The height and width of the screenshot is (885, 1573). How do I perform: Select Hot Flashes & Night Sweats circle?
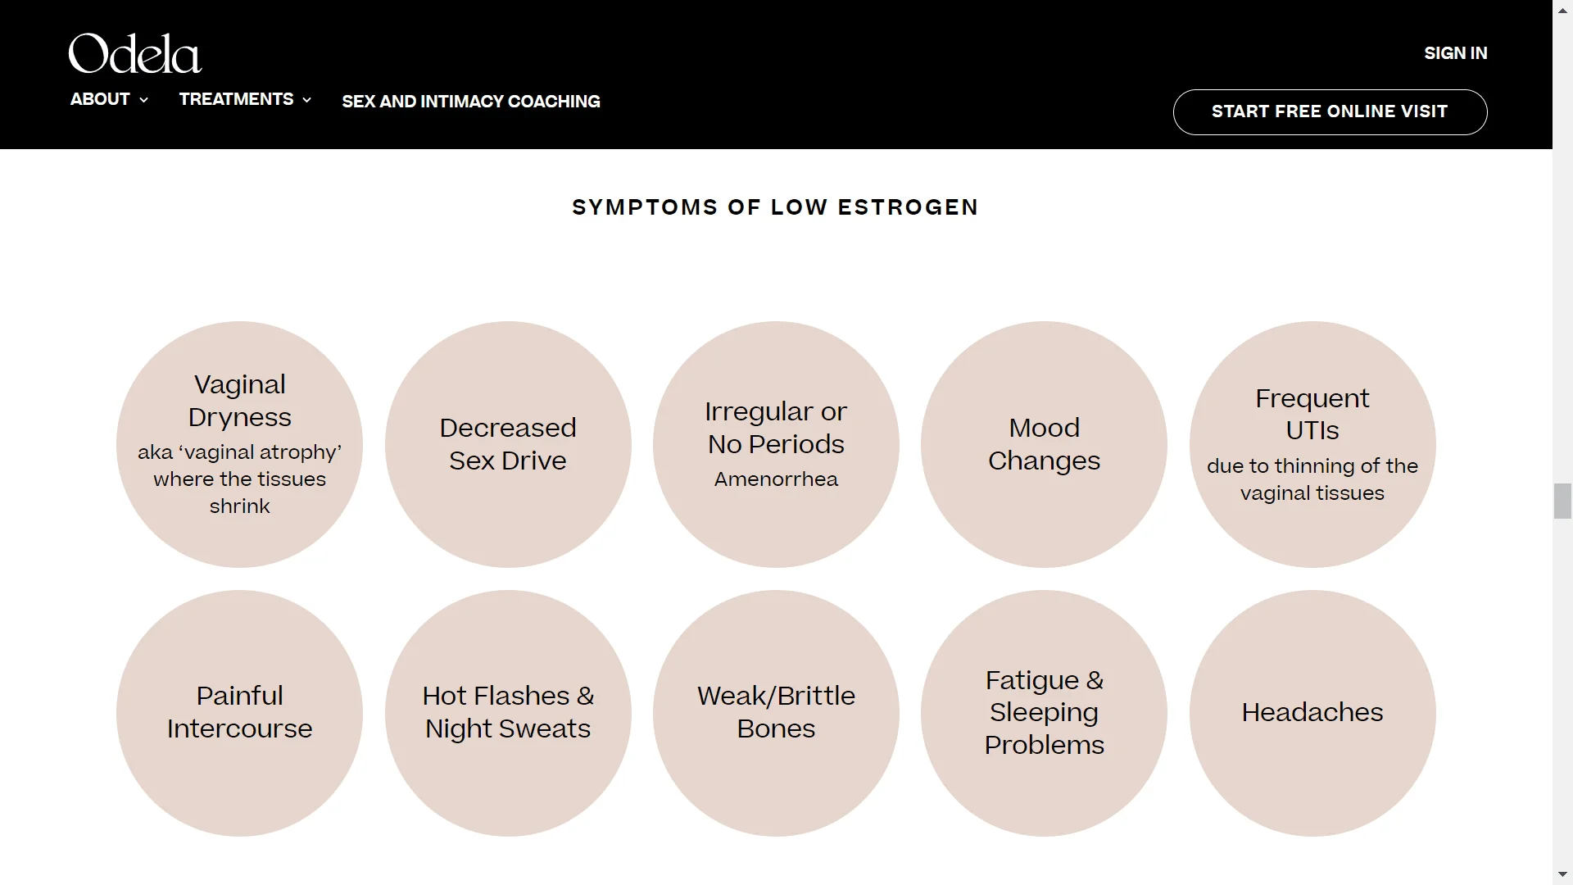508,713
